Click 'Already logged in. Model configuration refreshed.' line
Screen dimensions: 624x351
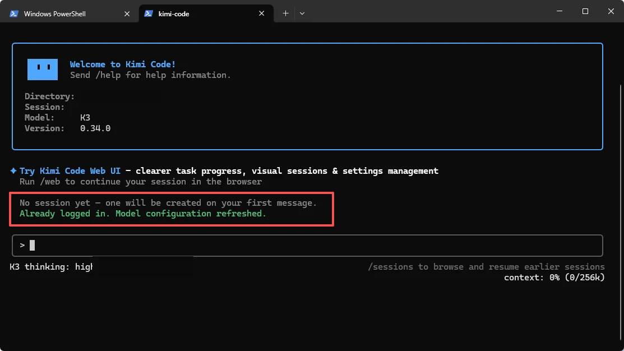pyautogui.click(x=143, y=214)
